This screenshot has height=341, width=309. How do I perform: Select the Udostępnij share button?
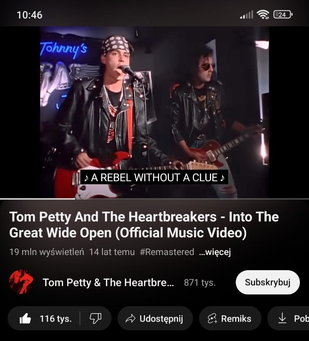[x=155, y=319]
